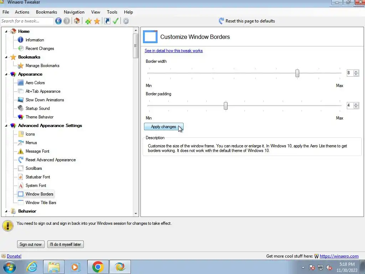This screenshot has height=274, width=365.
Task: Click the Border padding slider thumb
Action: pos(226,106)
